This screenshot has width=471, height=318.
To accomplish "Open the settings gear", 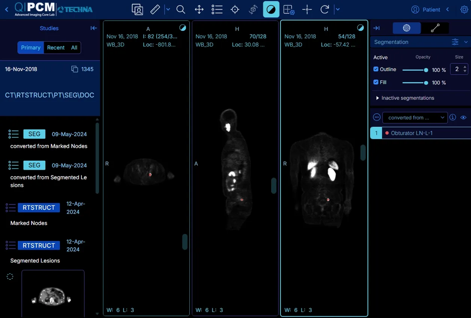I will [x=464, y=9].
